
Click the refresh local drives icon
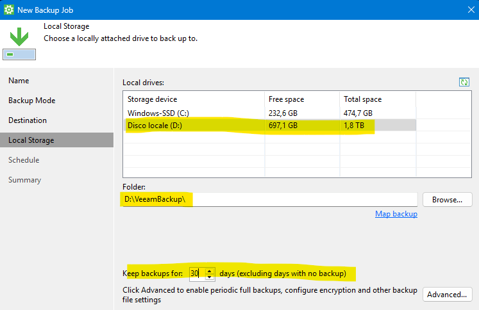(x=464, y=83)
